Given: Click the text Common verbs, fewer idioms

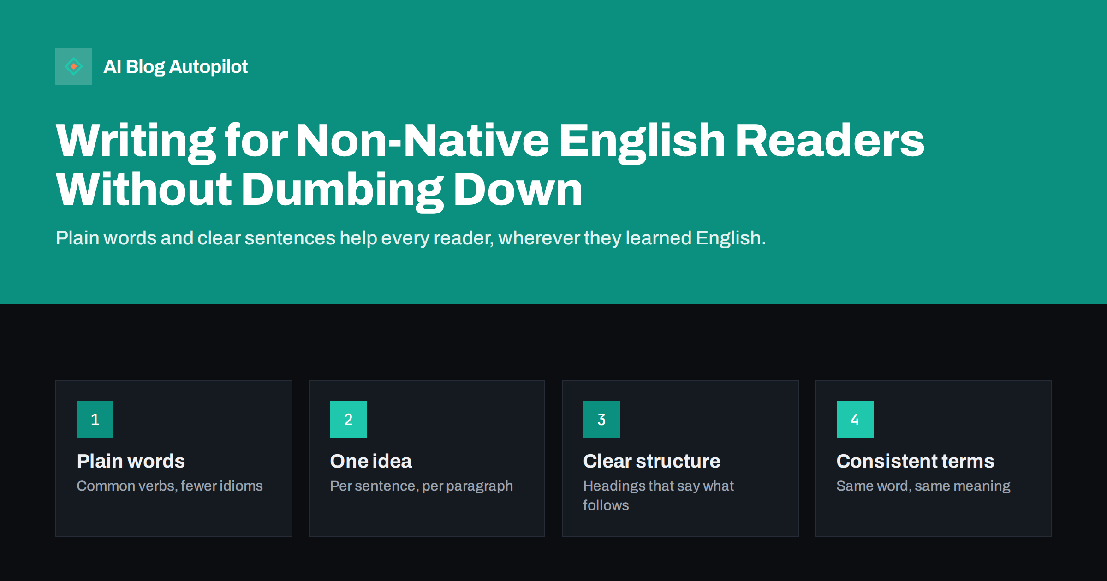Looking at the screenshot, I should (x=170, y=486).
